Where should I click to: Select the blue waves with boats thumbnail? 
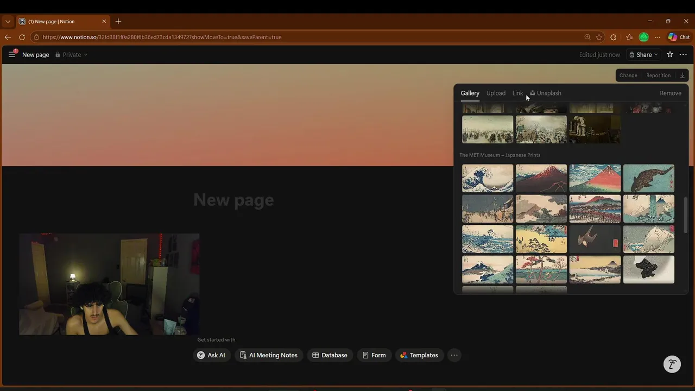click(488, 239)
